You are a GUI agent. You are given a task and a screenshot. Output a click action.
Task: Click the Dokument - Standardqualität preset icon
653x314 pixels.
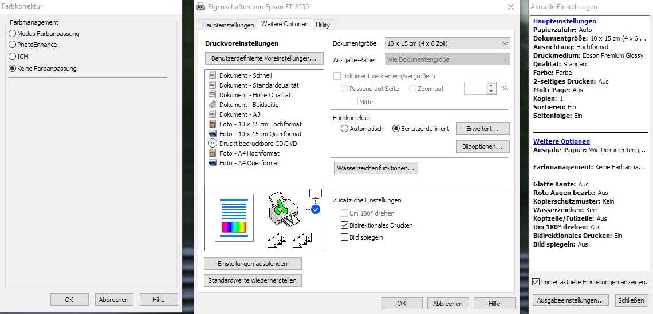pos(213,85)
